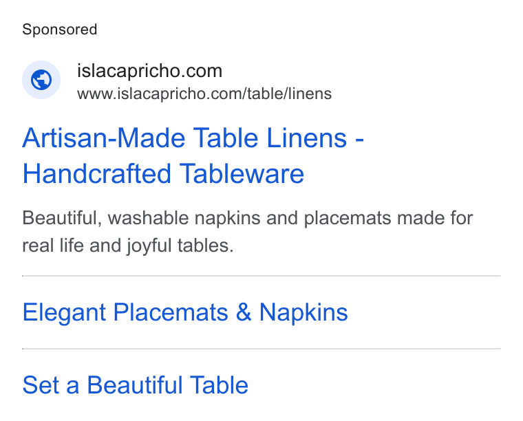Click the word Napkins in the sitelink

303,312
